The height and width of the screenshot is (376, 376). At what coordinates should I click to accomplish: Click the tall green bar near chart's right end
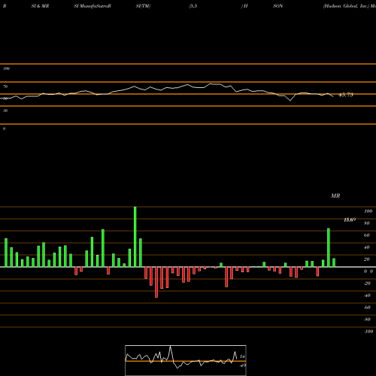(x=329, y=247)
